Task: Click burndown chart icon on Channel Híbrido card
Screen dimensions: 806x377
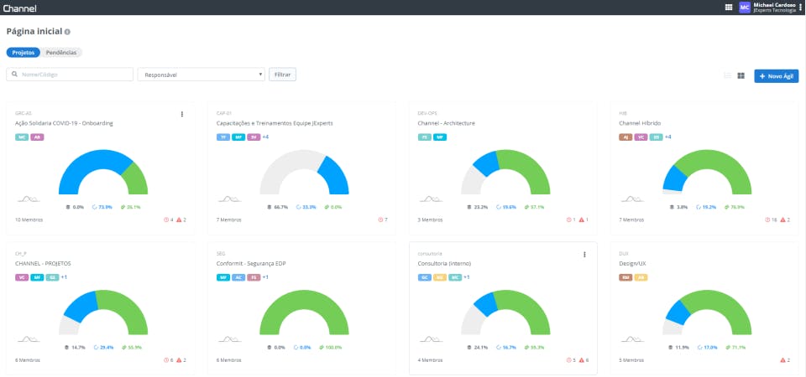Action: (x=632, y=199)
